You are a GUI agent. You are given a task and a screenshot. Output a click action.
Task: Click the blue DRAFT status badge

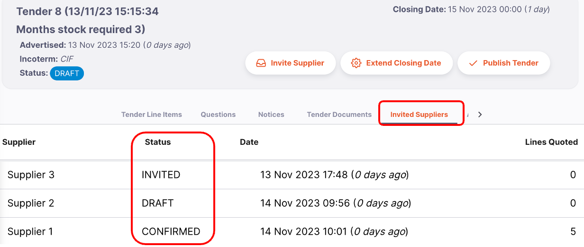tap(67, 73)
